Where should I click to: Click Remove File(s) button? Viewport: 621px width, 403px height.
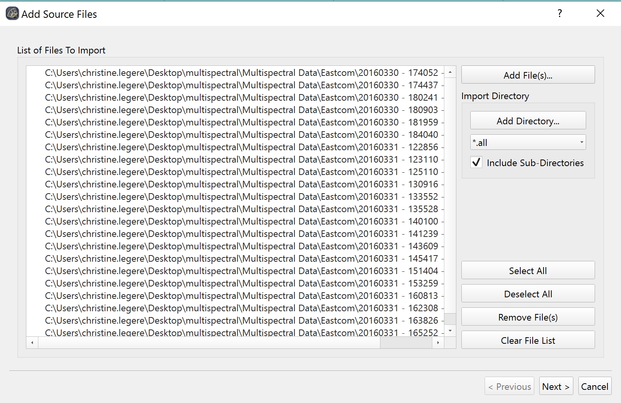(528, 317)
